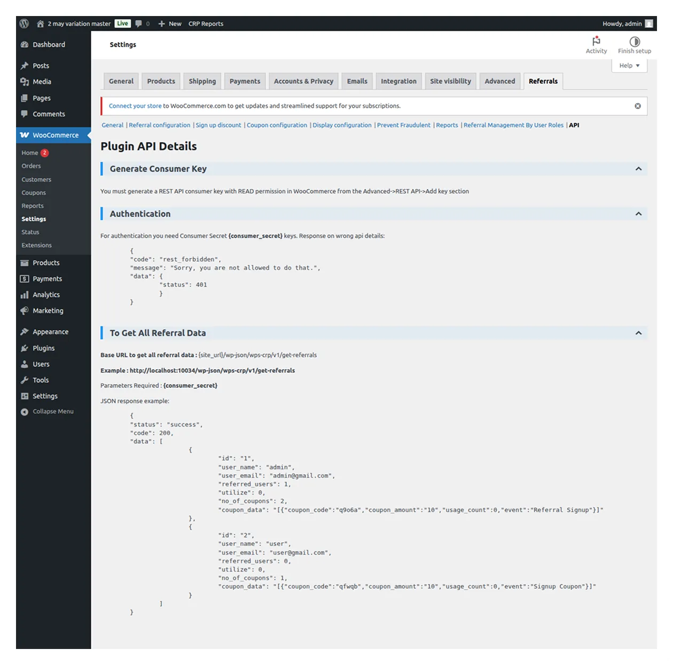This screenshot has height=665, width=673.
Task: Click the Media icon in sidebar
Action: coord(25,82)
